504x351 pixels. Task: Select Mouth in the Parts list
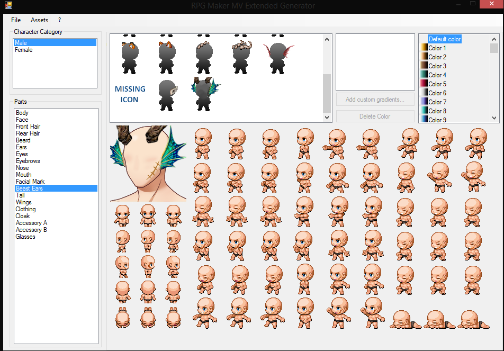pyautogui.click(x=56, y=175)
